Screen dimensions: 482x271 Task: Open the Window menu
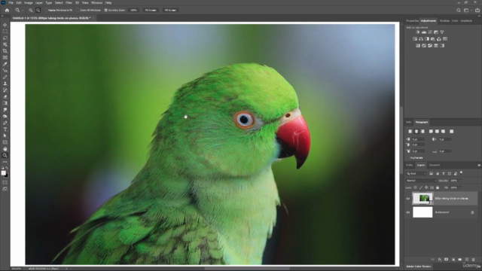pyautogui.click(x=97, y=3)
